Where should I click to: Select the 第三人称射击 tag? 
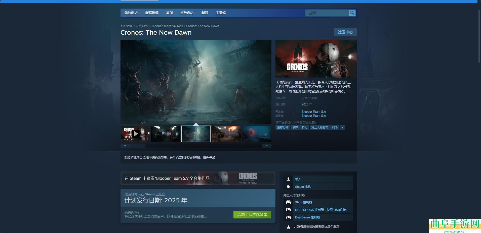tap(320, 127)
